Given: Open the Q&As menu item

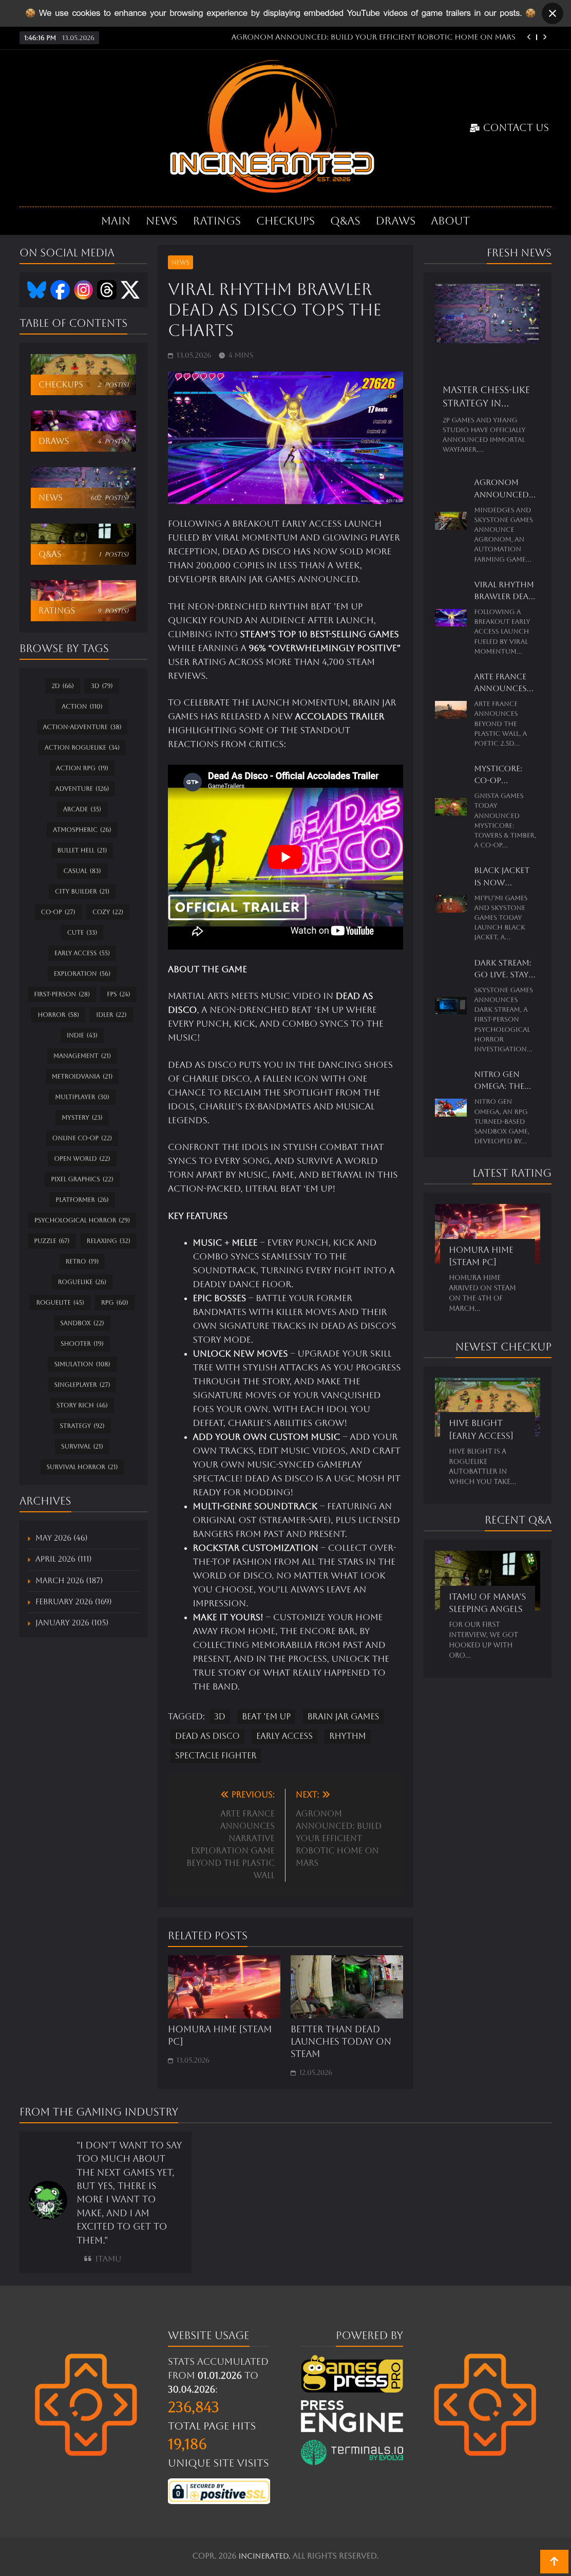Looking at the screenshot, I should click(345, 221).
